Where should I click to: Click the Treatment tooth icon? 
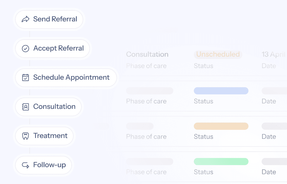click(25, 136)
